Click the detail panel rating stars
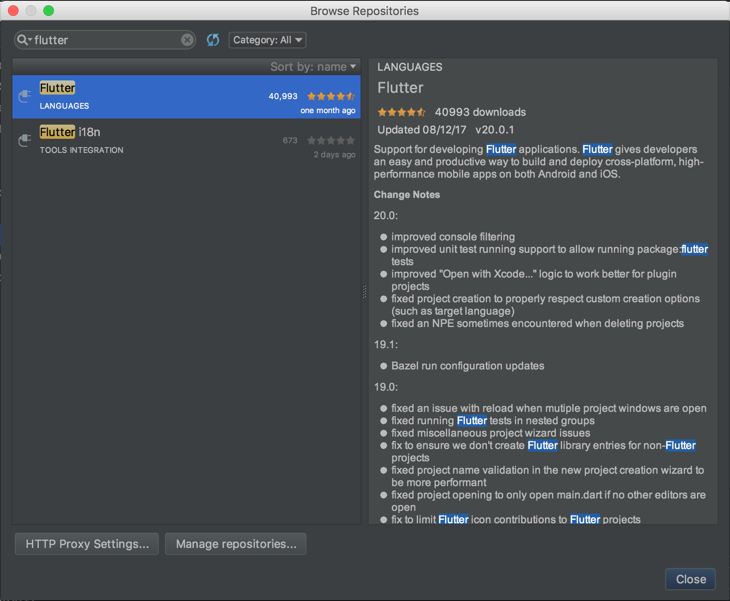 point(401,112)
